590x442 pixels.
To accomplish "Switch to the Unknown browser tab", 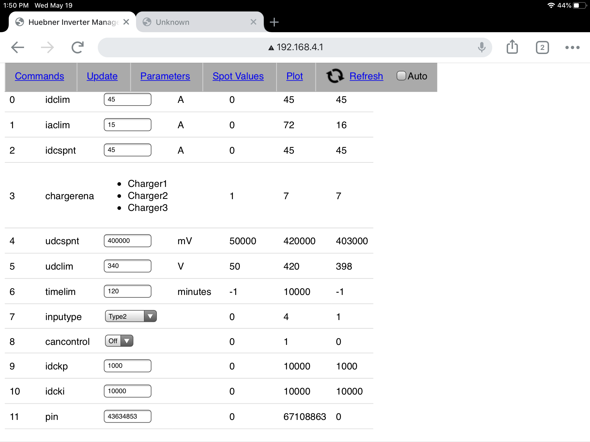I will 191,22.
